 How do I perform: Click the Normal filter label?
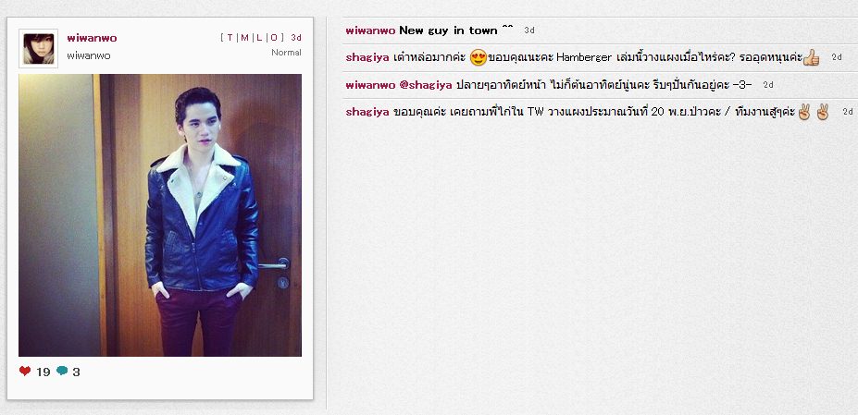286,53
